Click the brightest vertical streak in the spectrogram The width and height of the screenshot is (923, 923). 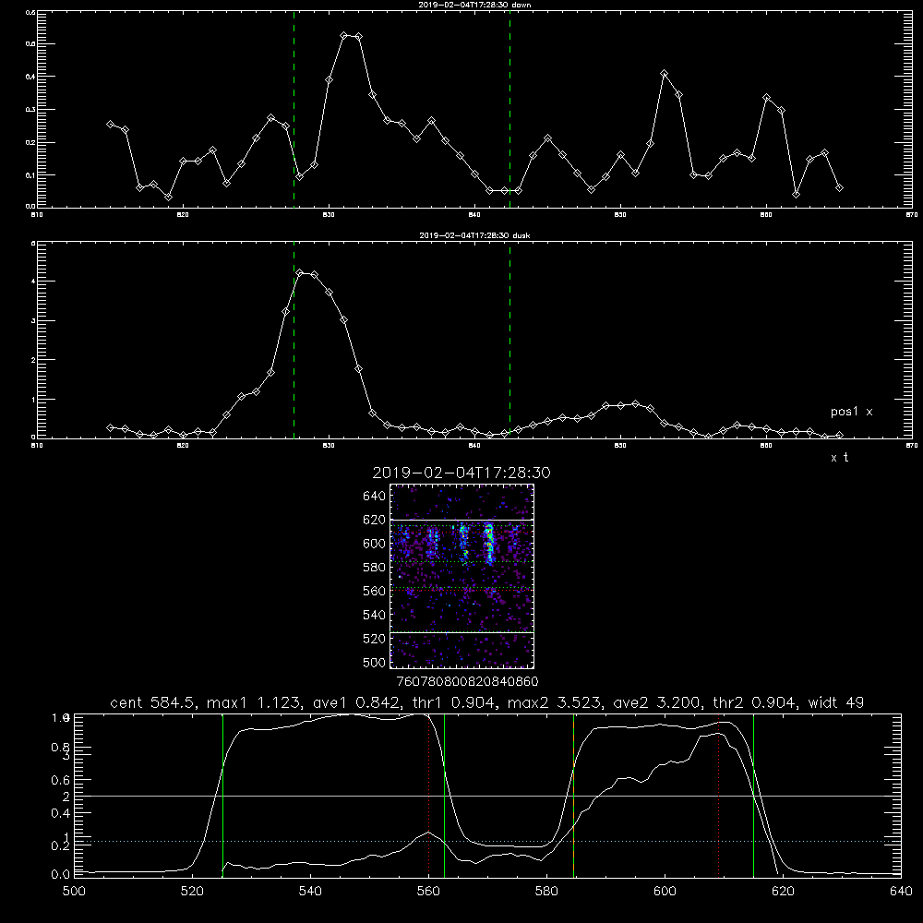pyautogui.click(x=488, y=545)
